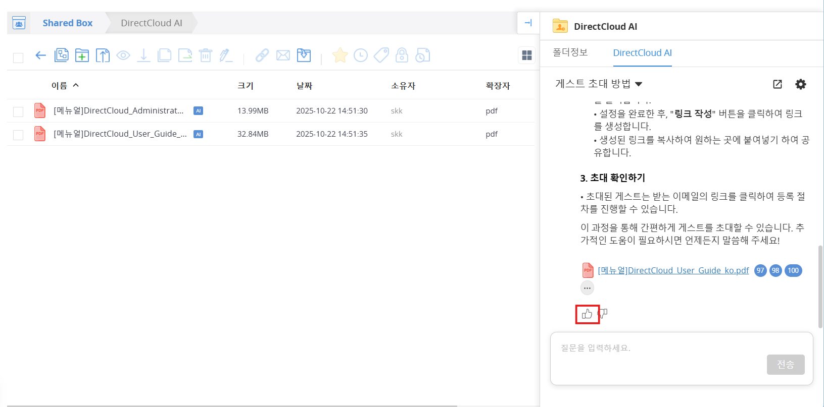Check the DirectCloud_Administrator manual checkbox

[x=18, y=111]
